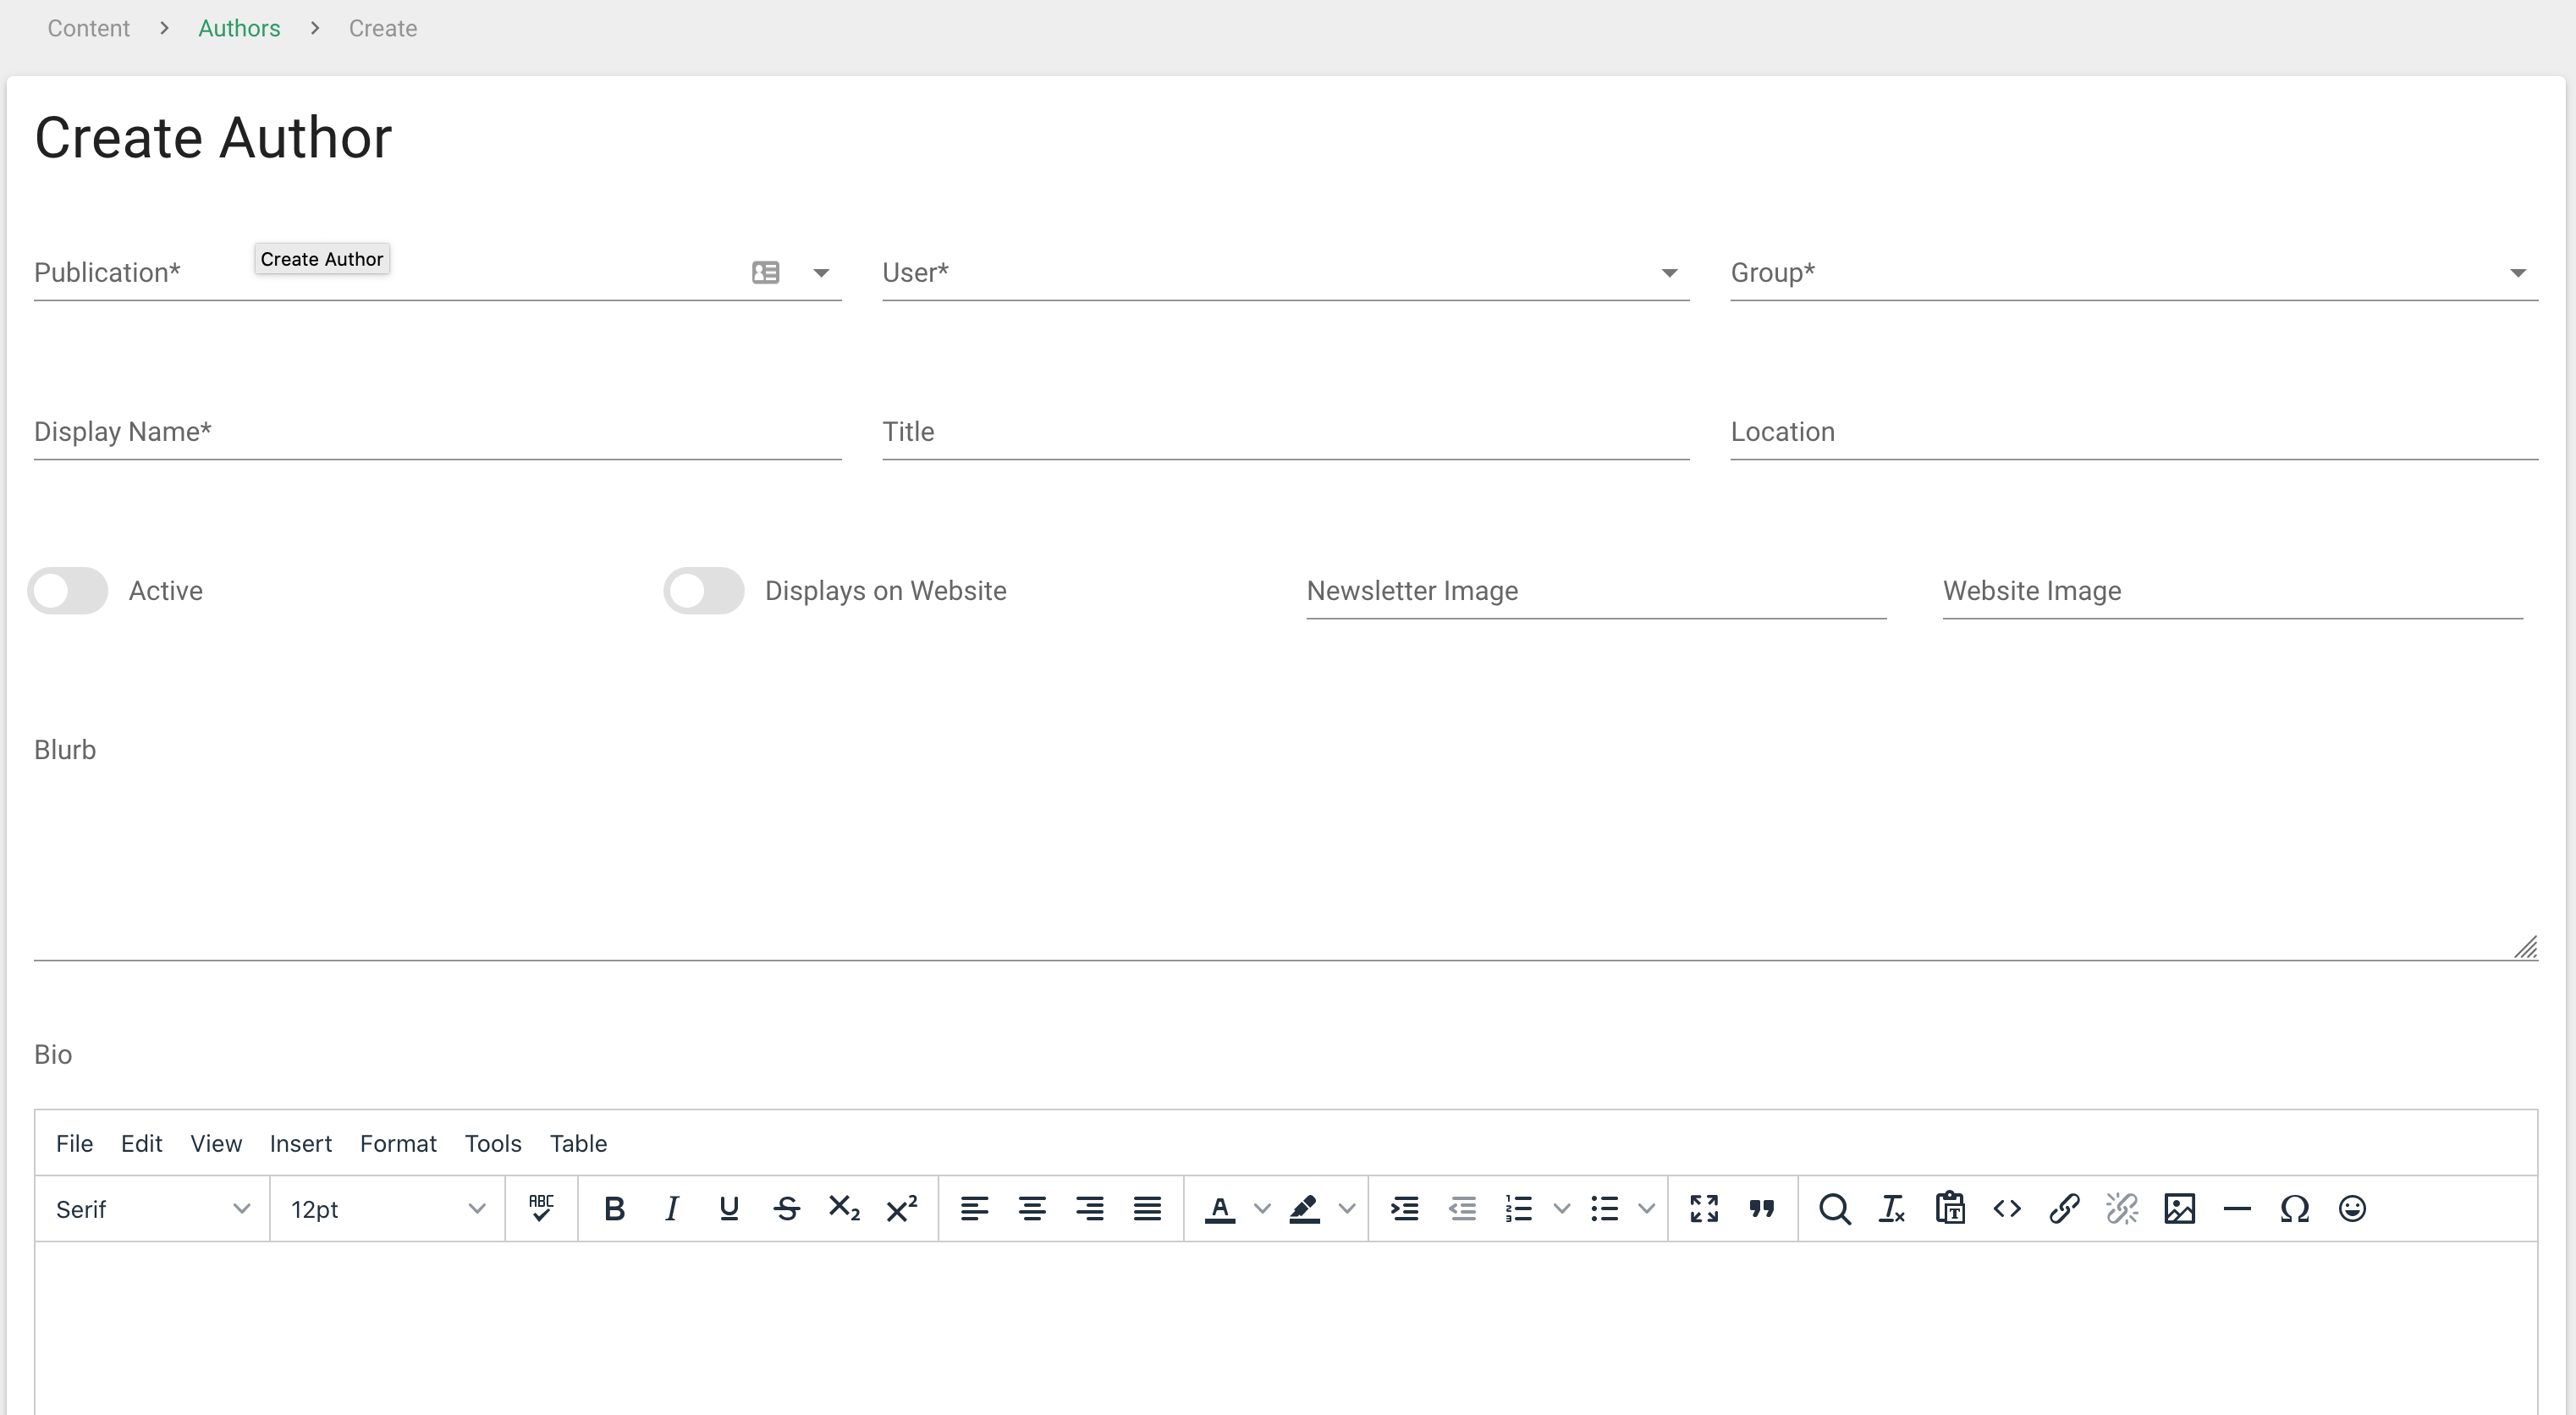Turn on Displays on Website switch
Screen dimensions: 2576x1415
tap(704, 591)
